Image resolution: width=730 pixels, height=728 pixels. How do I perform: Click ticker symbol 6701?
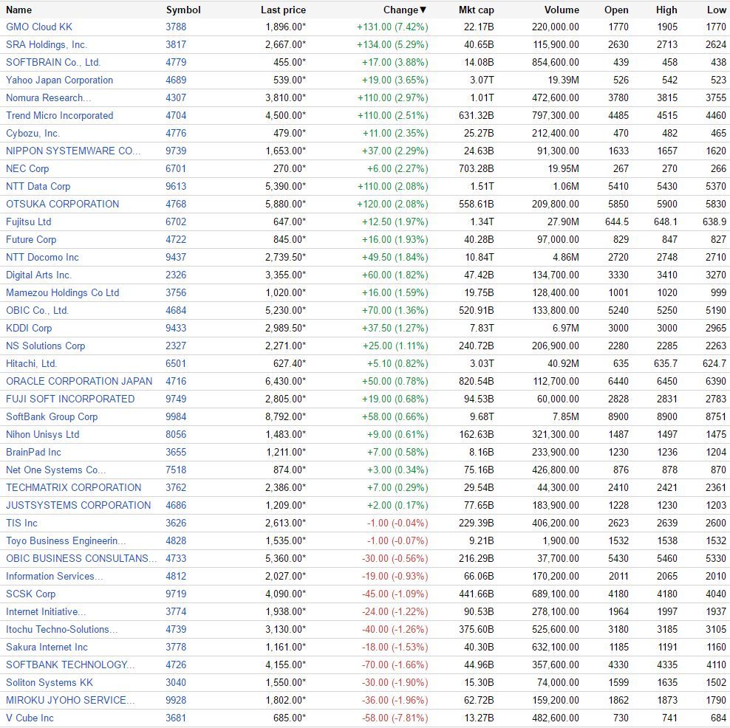pos(176,168)
